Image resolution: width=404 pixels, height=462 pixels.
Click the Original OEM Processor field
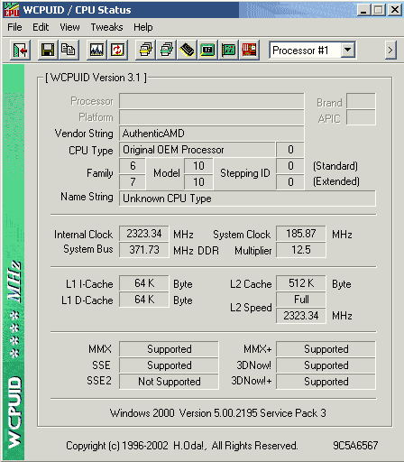[197, 150]
